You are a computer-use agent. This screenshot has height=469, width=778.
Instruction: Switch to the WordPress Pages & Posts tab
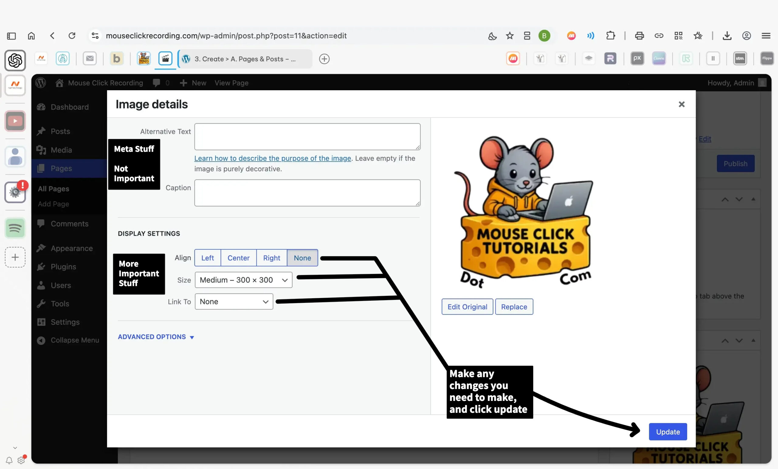pyautogui.click(x=245, y=59)
